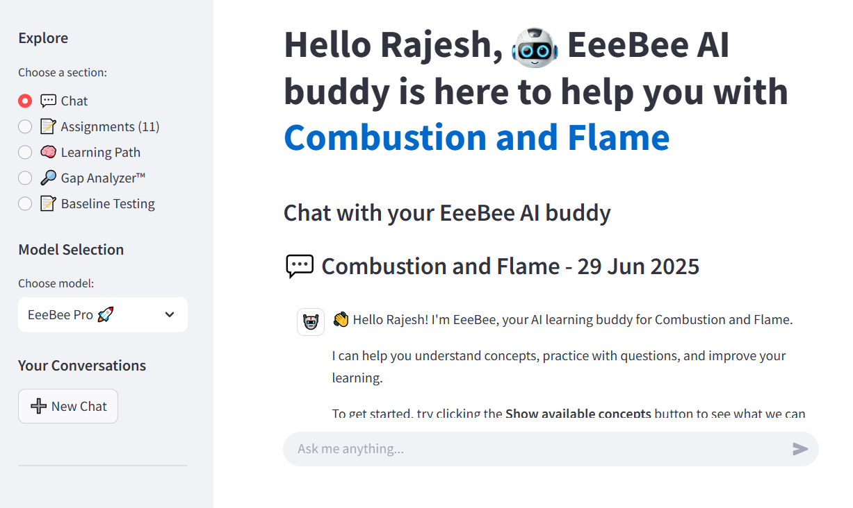Start a New Chat conversation
This screenshot has width=853, height=508.
tap(67, 406)
